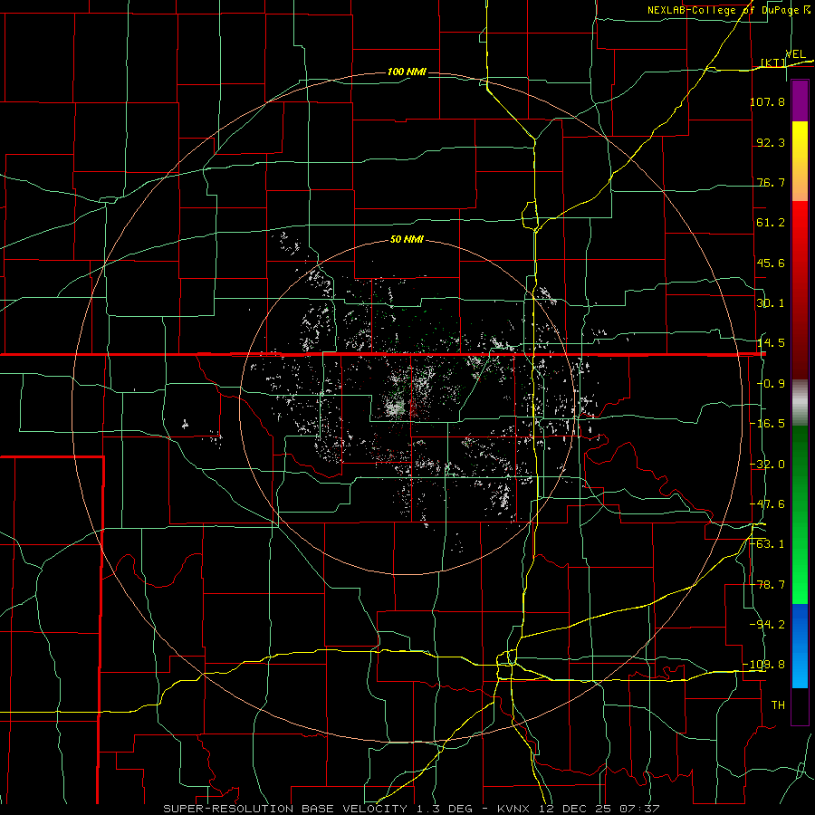Select the -0.9 velocity scale value

click(771, 384)
